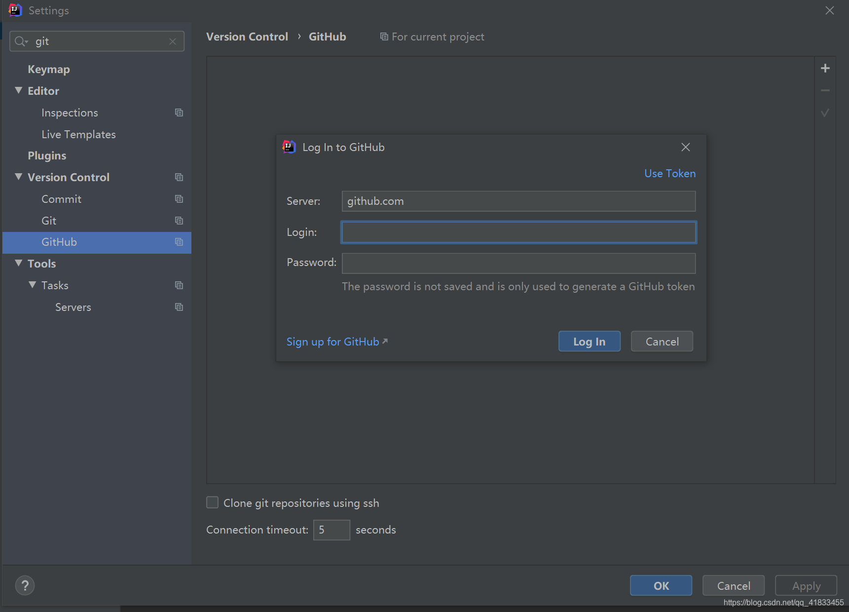Viewport: 849px width, 612px height.
Task: Collapse the Version Control tree node
Action: tap(19, 177)
